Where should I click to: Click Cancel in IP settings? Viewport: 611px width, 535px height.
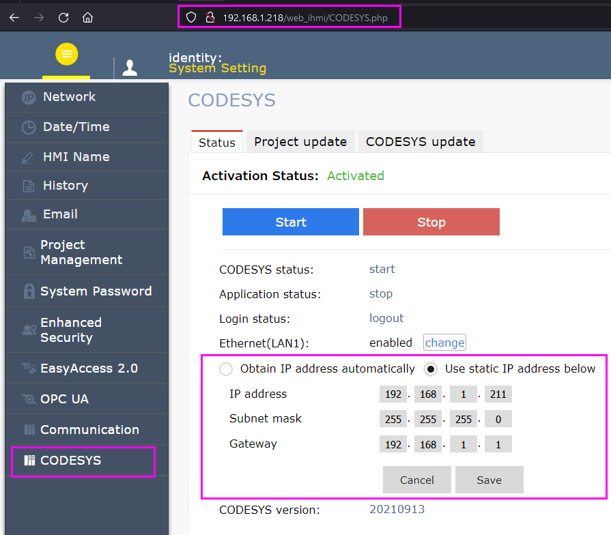[x=417, y=480]
